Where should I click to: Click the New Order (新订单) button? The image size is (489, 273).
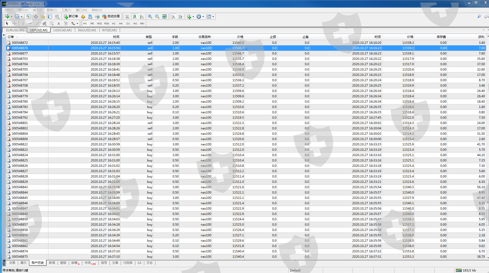[71, 17]
